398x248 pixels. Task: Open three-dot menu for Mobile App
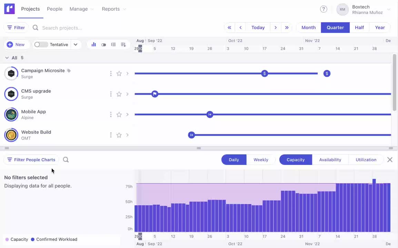(111, 114)
